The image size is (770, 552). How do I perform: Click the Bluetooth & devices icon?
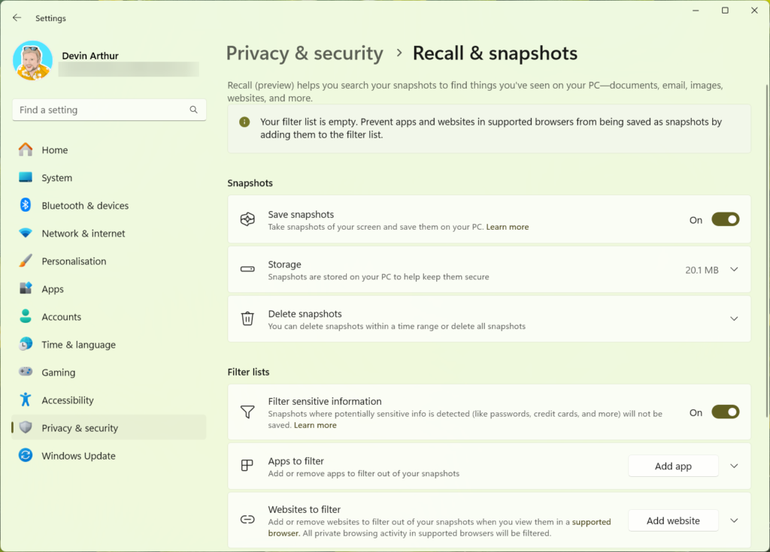(26, 206)
